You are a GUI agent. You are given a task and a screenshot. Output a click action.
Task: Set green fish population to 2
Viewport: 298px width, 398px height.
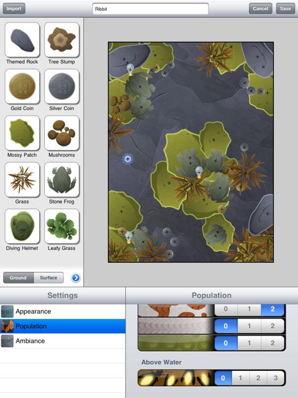click(x=273, y=343)
